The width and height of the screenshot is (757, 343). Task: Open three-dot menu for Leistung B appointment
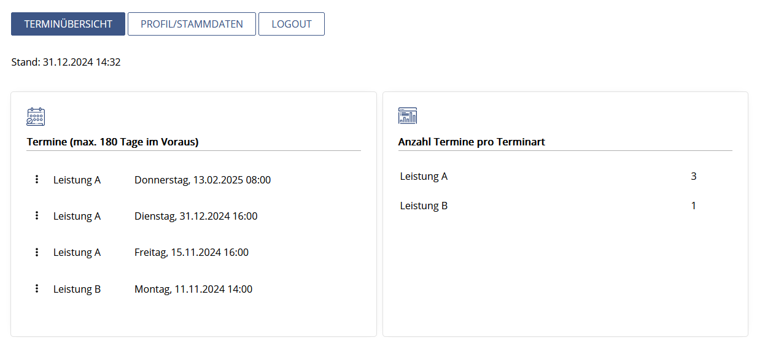(37, 288)
